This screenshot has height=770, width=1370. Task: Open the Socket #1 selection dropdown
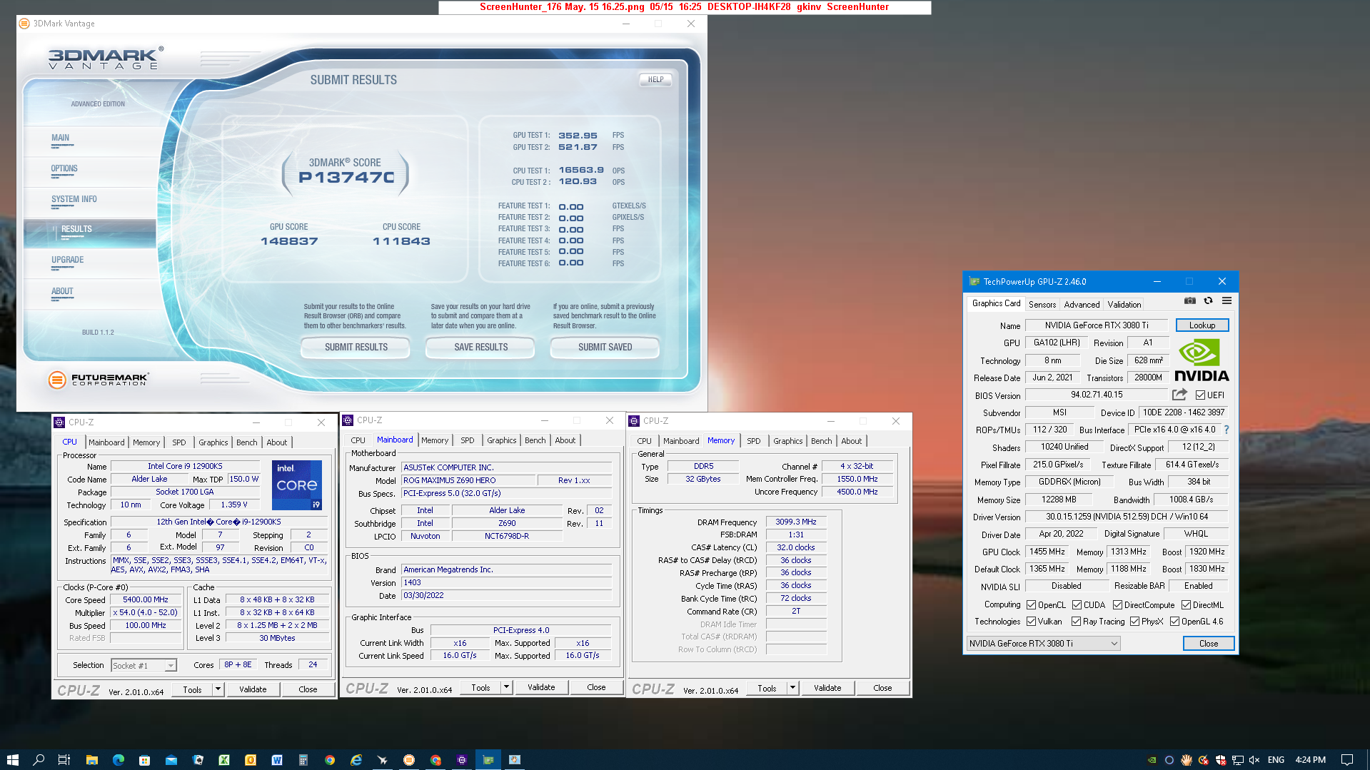pos(143,665)
